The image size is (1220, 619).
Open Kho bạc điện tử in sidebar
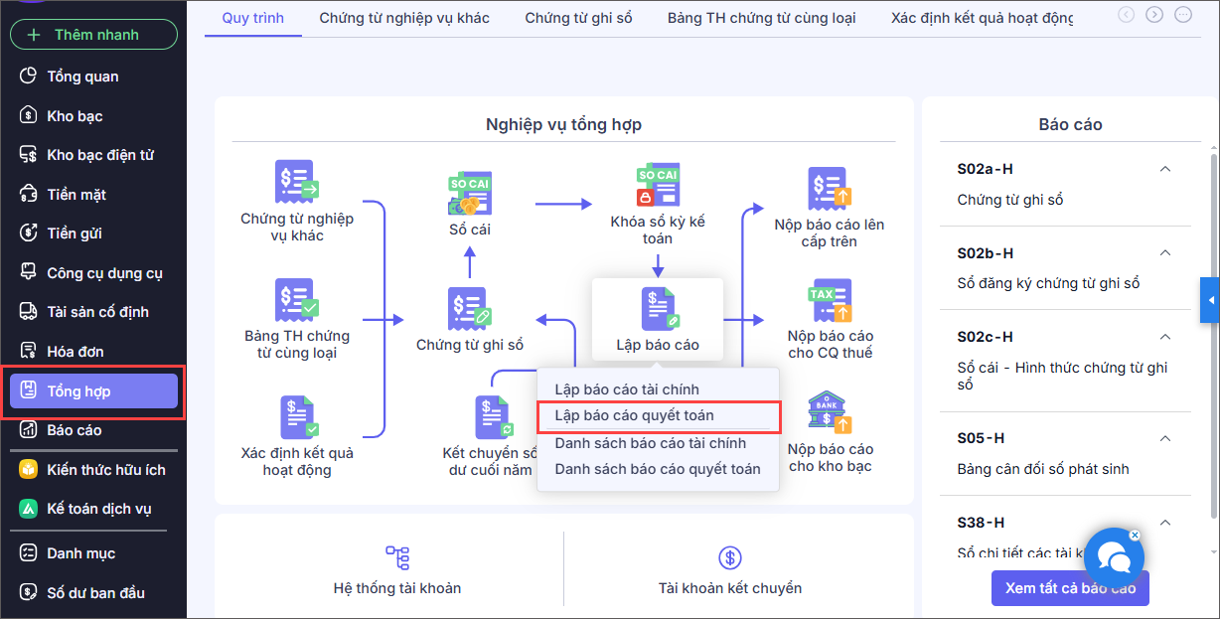point(99,155)
